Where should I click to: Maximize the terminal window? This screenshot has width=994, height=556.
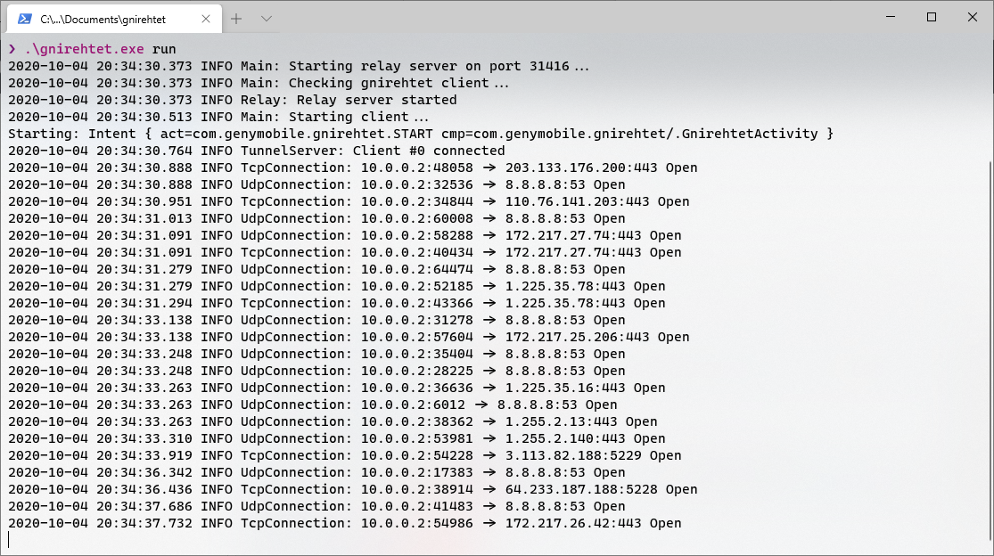(931, 16)
